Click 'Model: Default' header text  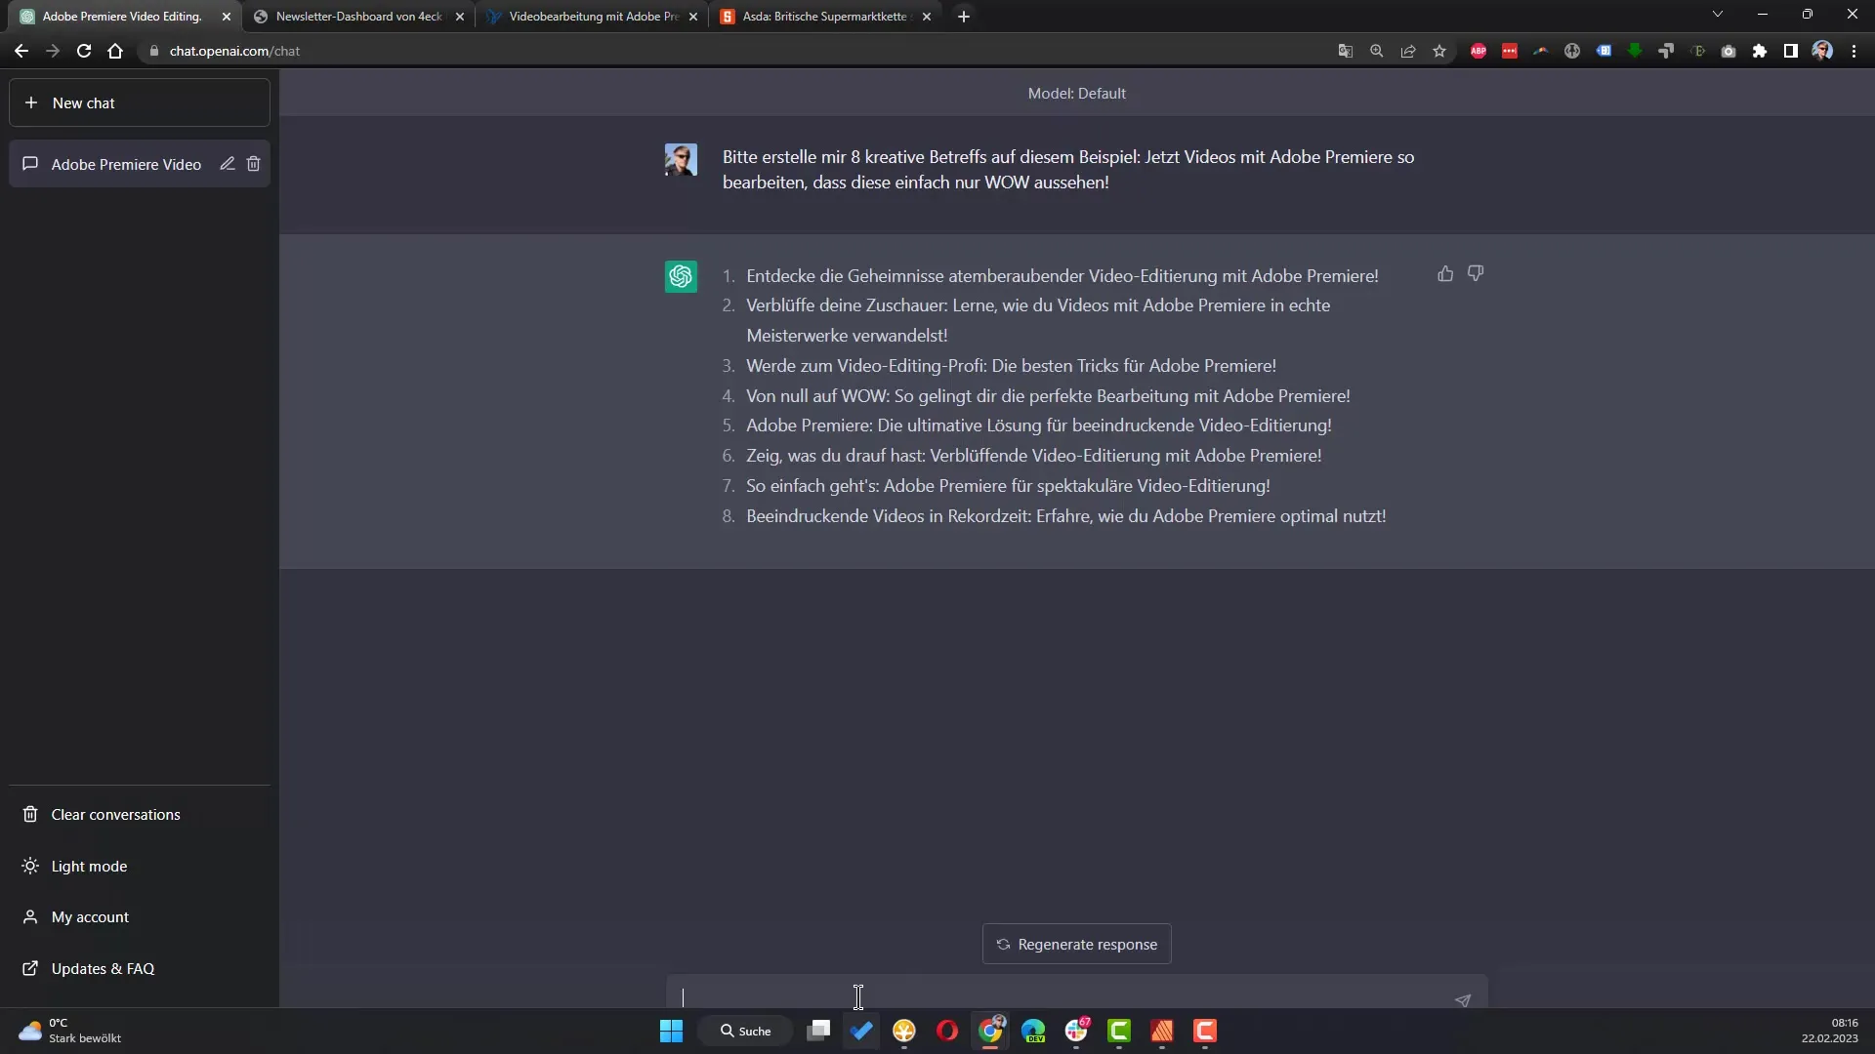pyautogui.click(x=1076, y=93)
